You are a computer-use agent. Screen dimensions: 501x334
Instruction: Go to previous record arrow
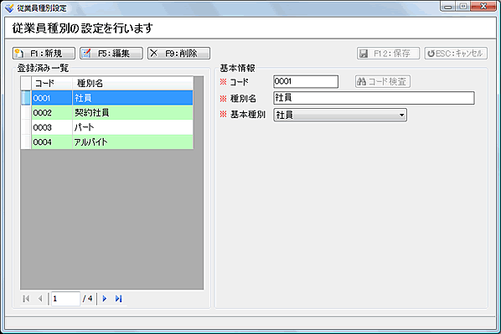pyautogui.click(x=40, y=299)
